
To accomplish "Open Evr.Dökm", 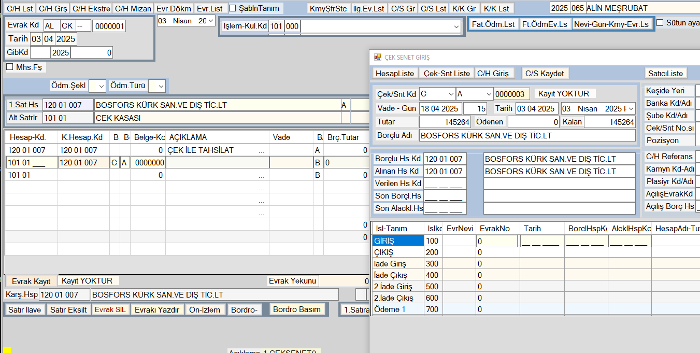I will point(174,8).
